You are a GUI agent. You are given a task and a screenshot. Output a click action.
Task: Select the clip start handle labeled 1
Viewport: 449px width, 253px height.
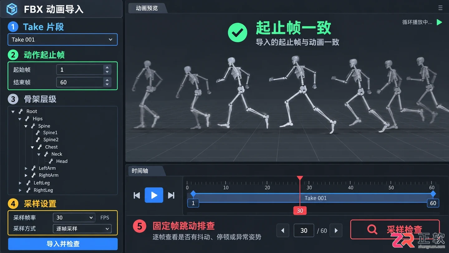point(193,203)
